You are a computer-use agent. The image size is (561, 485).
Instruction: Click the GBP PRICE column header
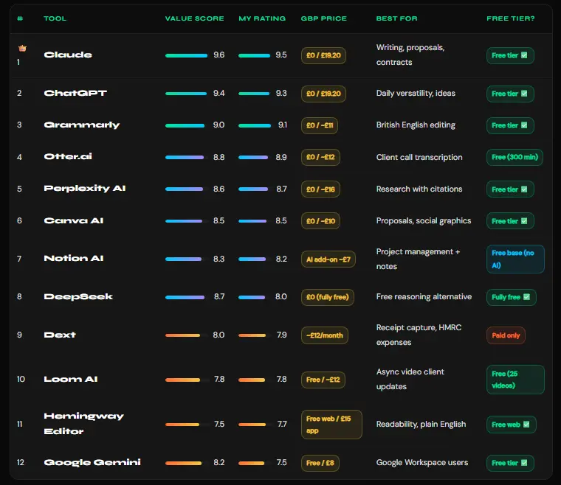pyautogui.click(x=324, y=18)
